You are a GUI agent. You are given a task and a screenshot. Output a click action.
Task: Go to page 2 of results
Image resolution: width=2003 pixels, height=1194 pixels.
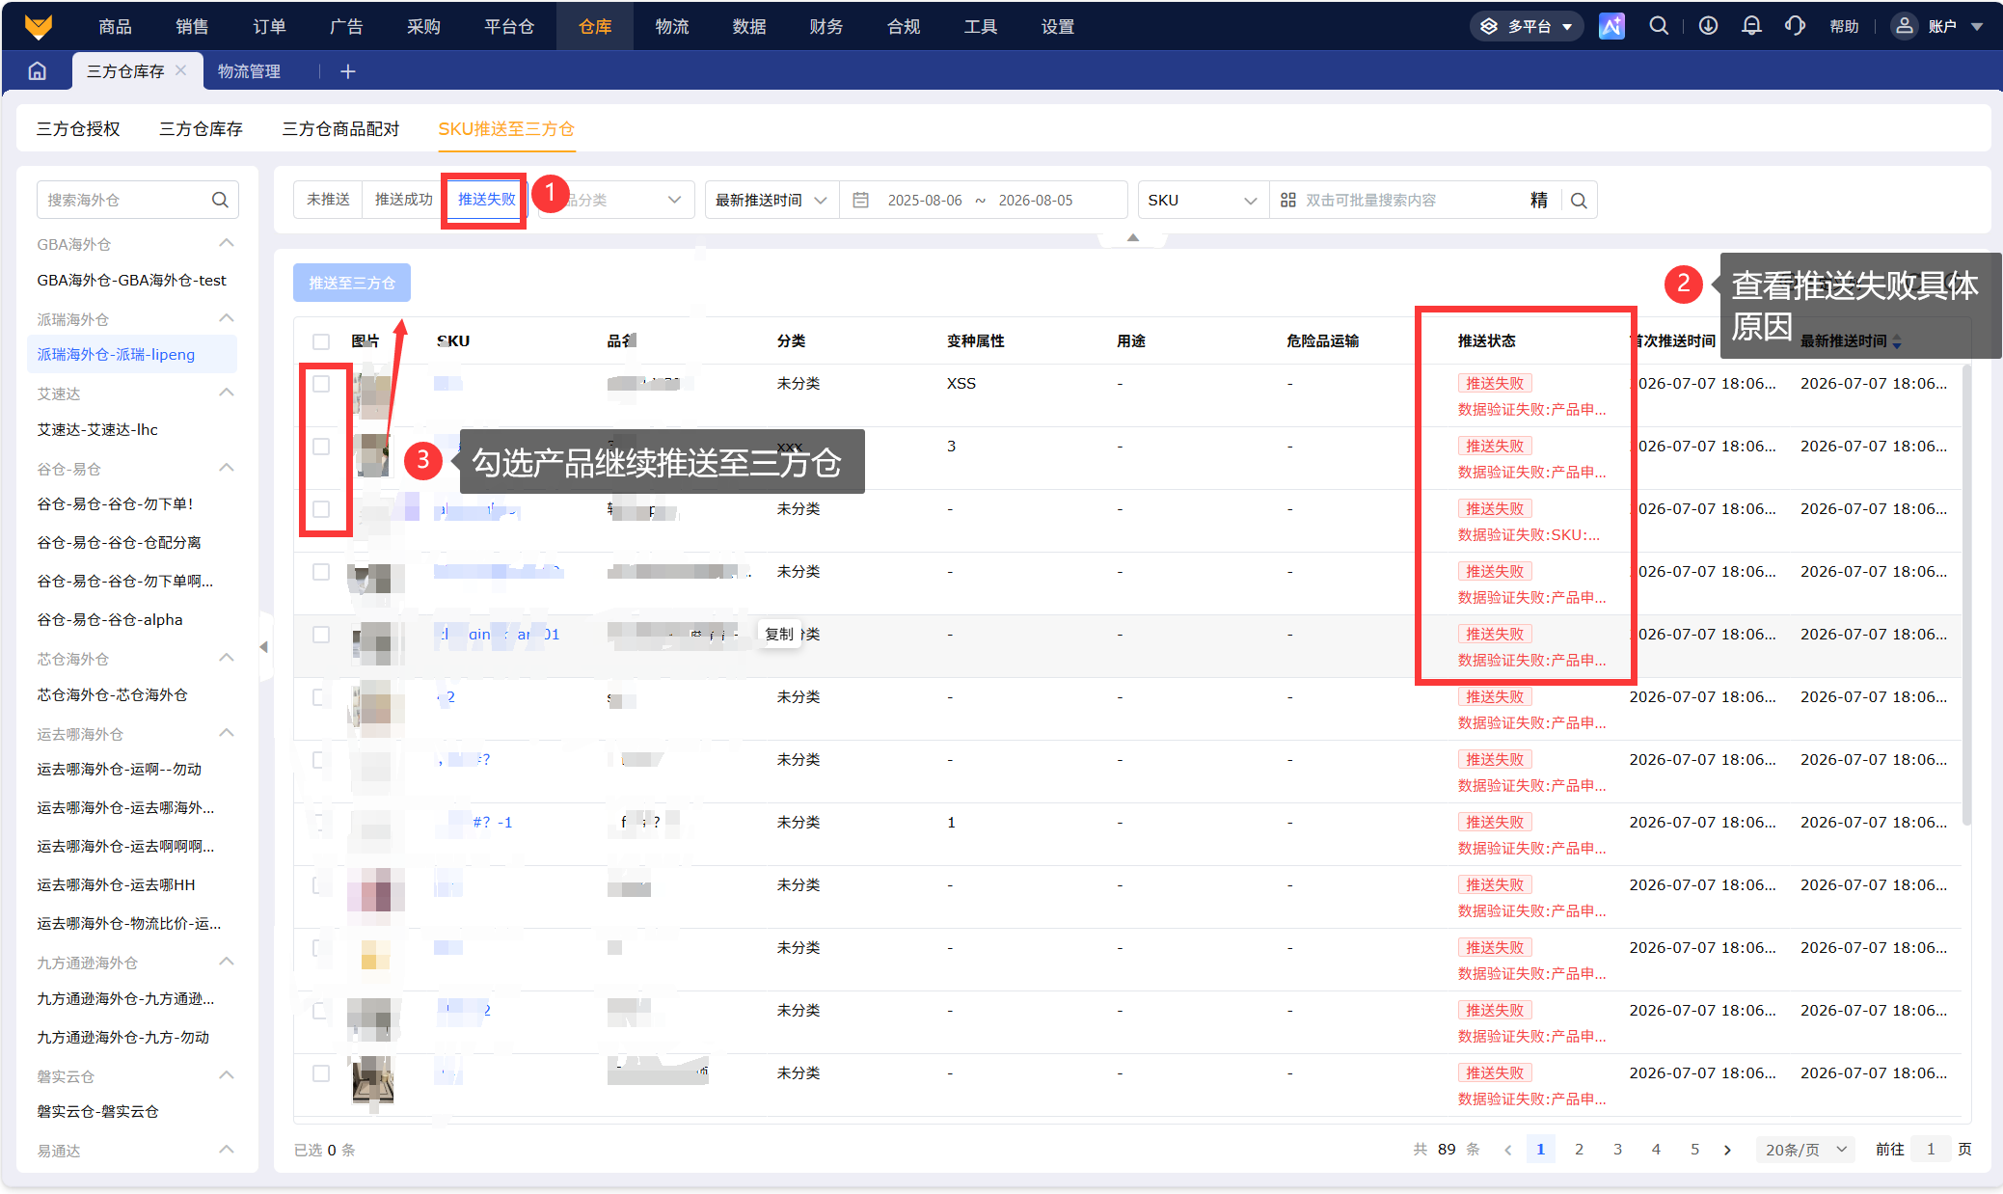1579,1150
